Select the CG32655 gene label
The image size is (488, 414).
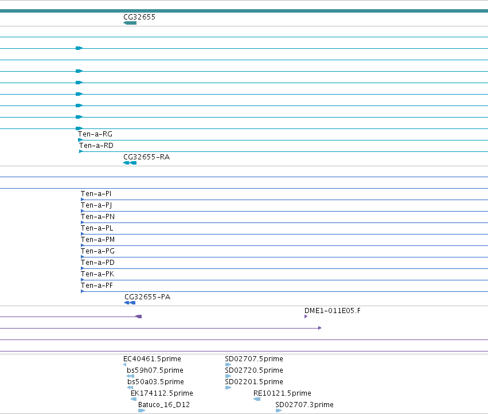click(x=139, y=17)
